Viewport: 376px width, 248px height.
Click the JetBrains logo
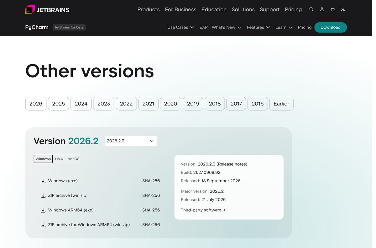47,9
